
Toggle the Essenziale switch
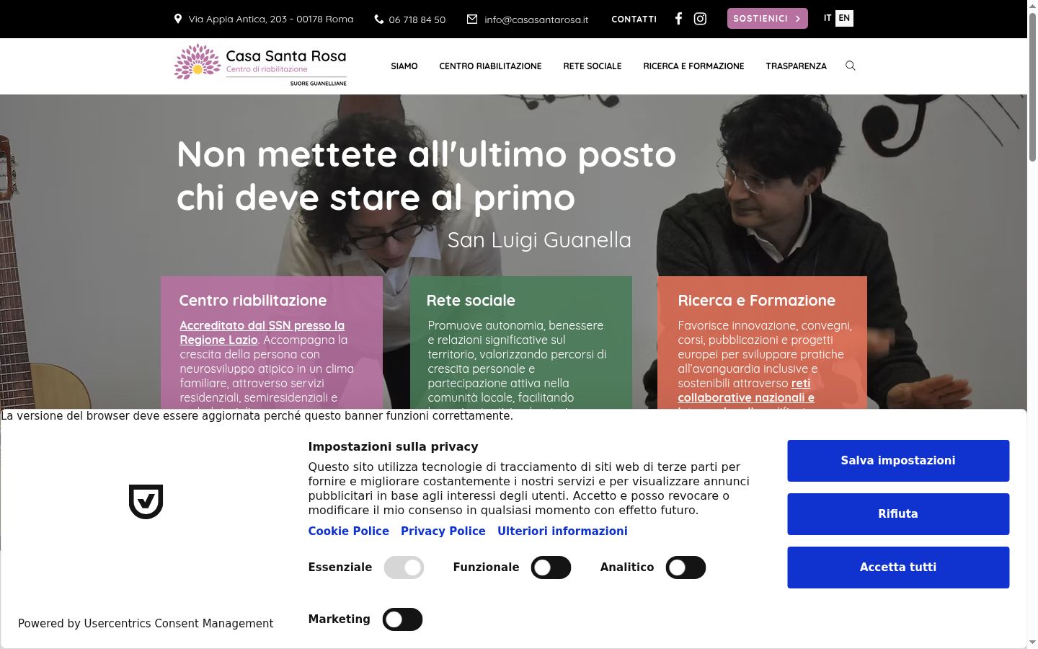[404, 568]
